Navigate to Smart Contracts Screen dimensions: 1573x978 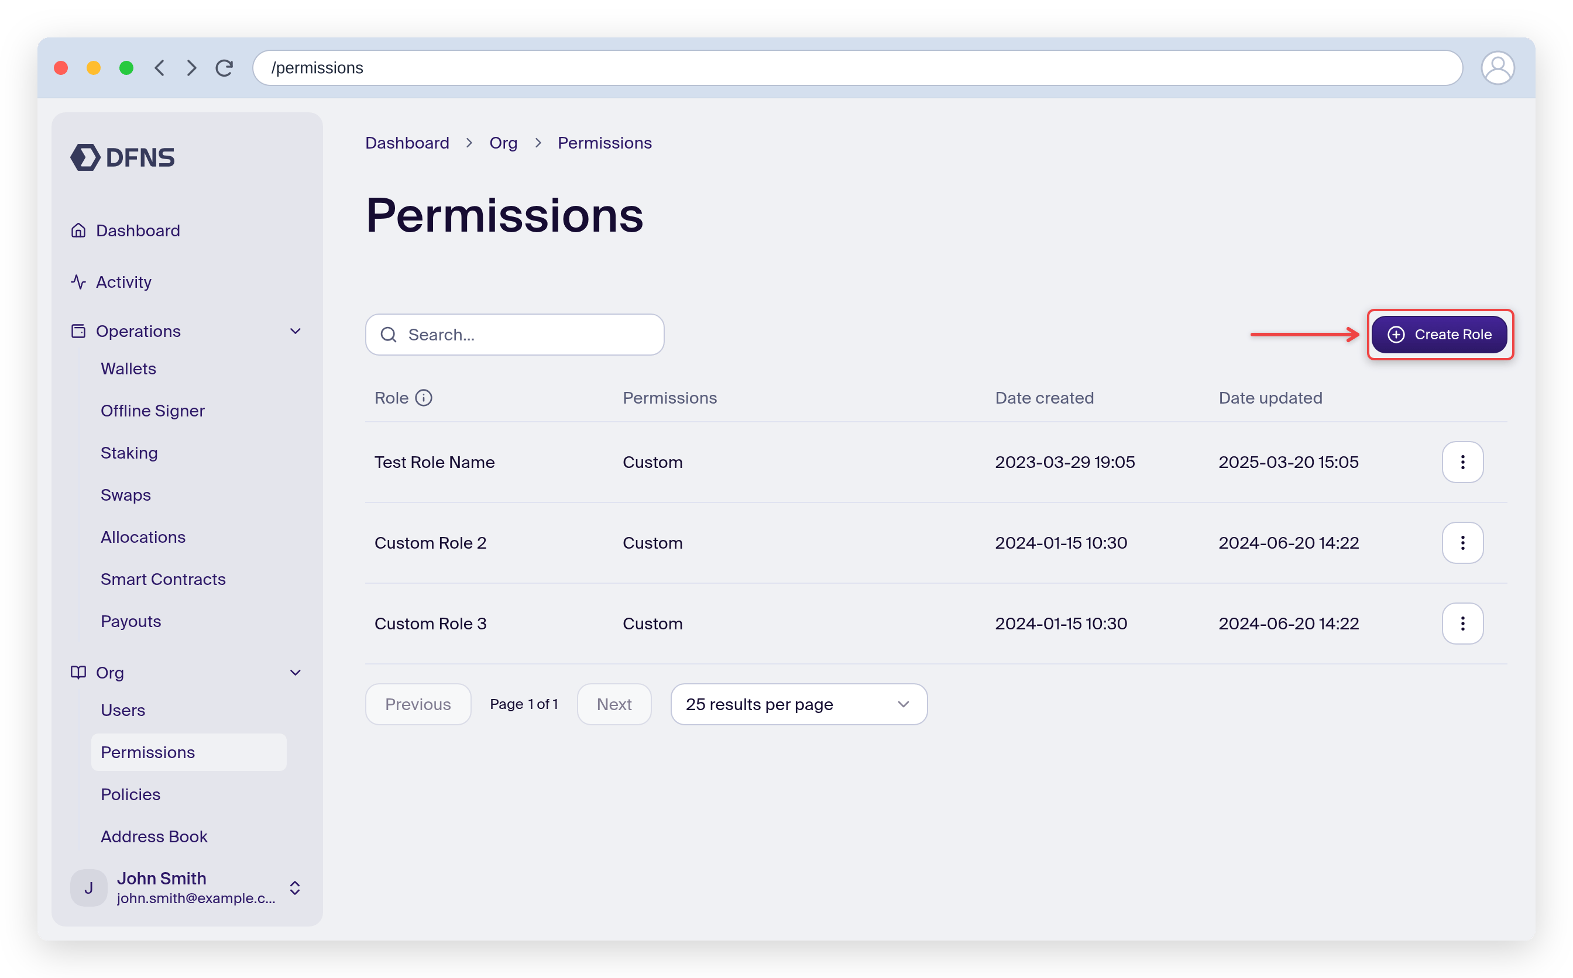coord(163,579)
